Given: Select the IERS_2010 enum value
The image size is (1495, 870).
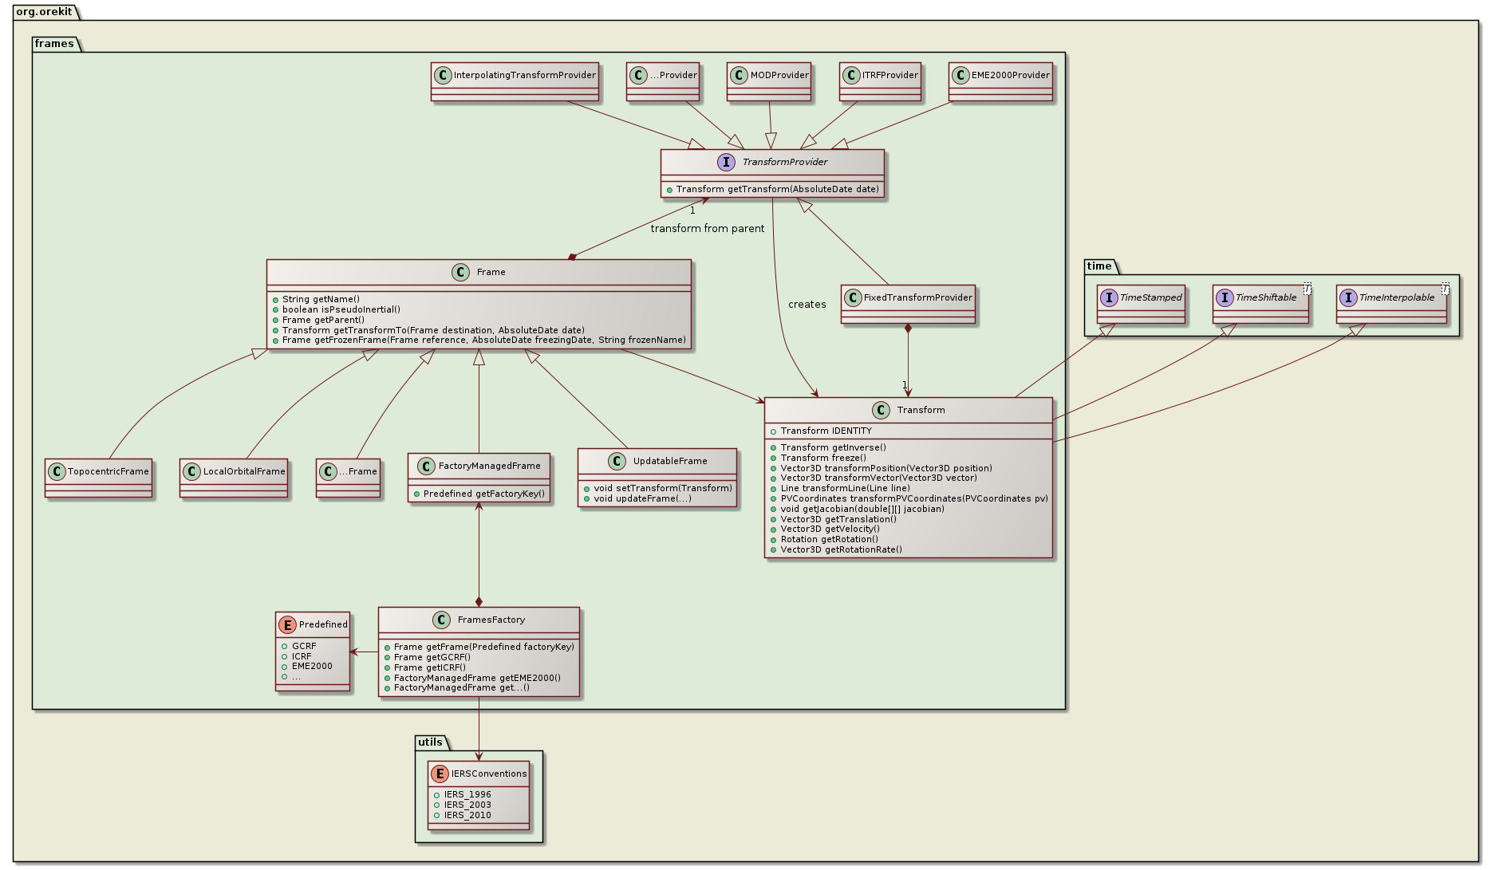Looking at the screenshot, I should pos(467,815).
